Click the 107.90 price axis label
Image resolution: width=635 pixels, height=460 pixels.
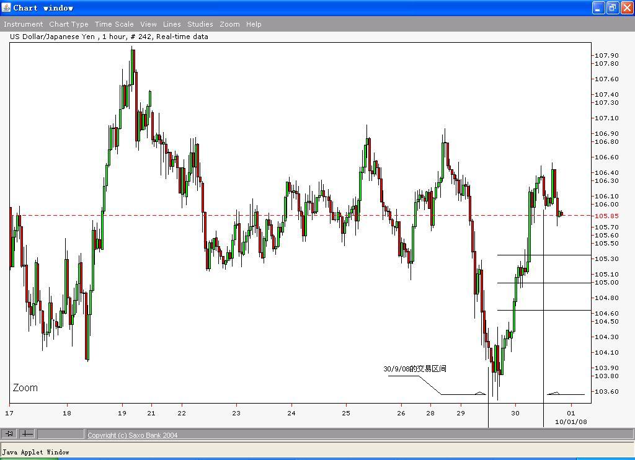click(606, 55)
